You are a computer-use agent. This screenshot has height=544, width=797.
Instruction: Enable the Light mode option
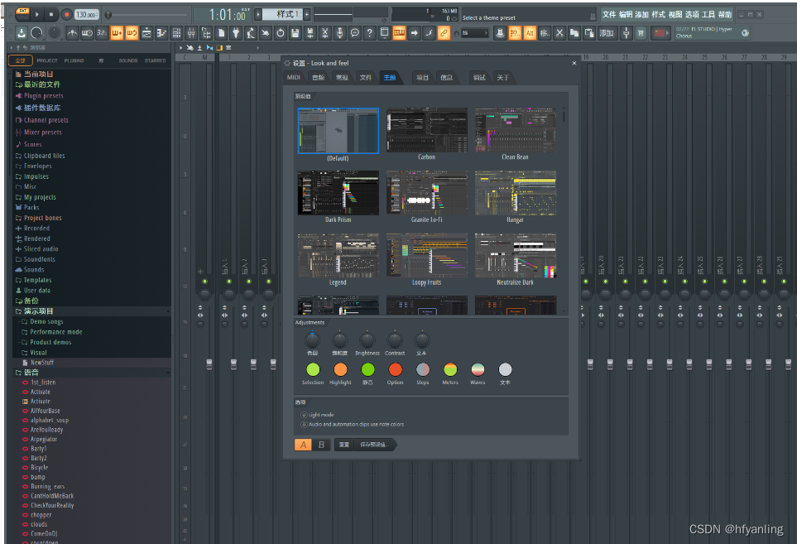(304, 414)
